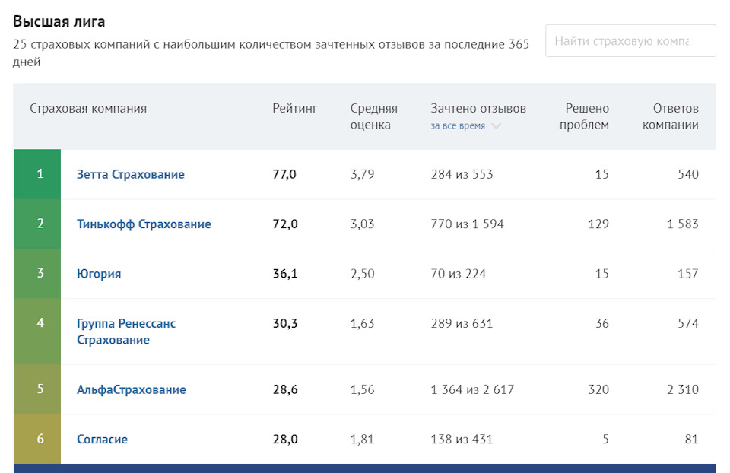Click the 'Решено проблем' column header
This screenshot has height=473, width=730.
584,116
